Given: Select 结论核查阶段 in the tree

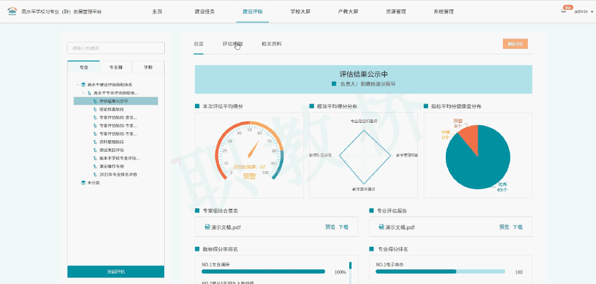Looking at the screenshot, I should point(111,109).
